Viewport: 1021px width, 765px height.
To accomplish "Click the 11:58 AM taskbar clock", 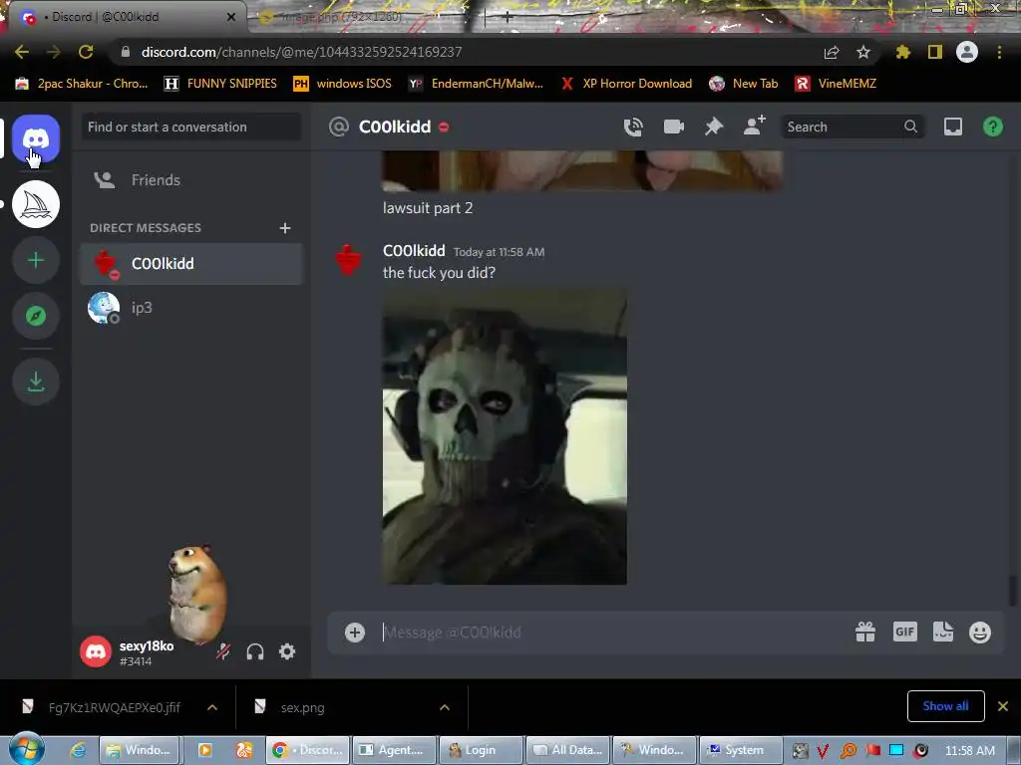I will pos(969,750).
